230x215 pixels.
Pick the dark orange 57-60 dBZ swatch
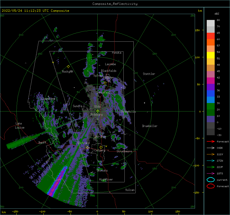tap(211, 42)
